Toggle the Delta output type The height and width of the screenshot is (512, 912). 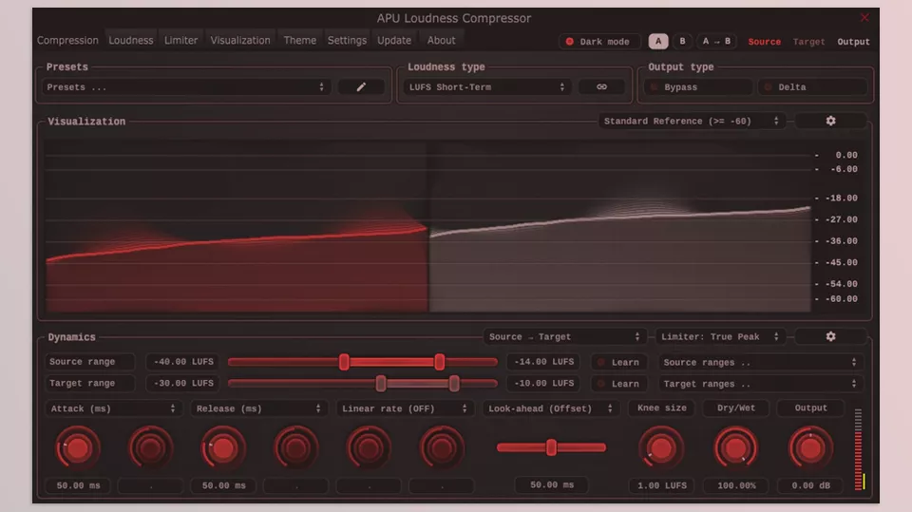[x=812, y=87]
